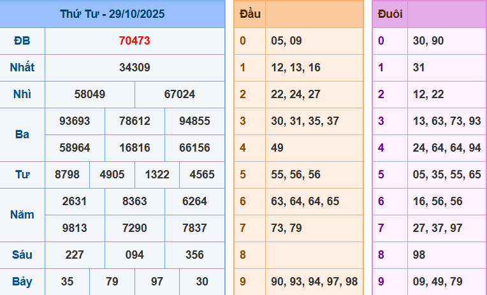Click the Sáu prize number 094
The image size is (487, 295).
134,255
